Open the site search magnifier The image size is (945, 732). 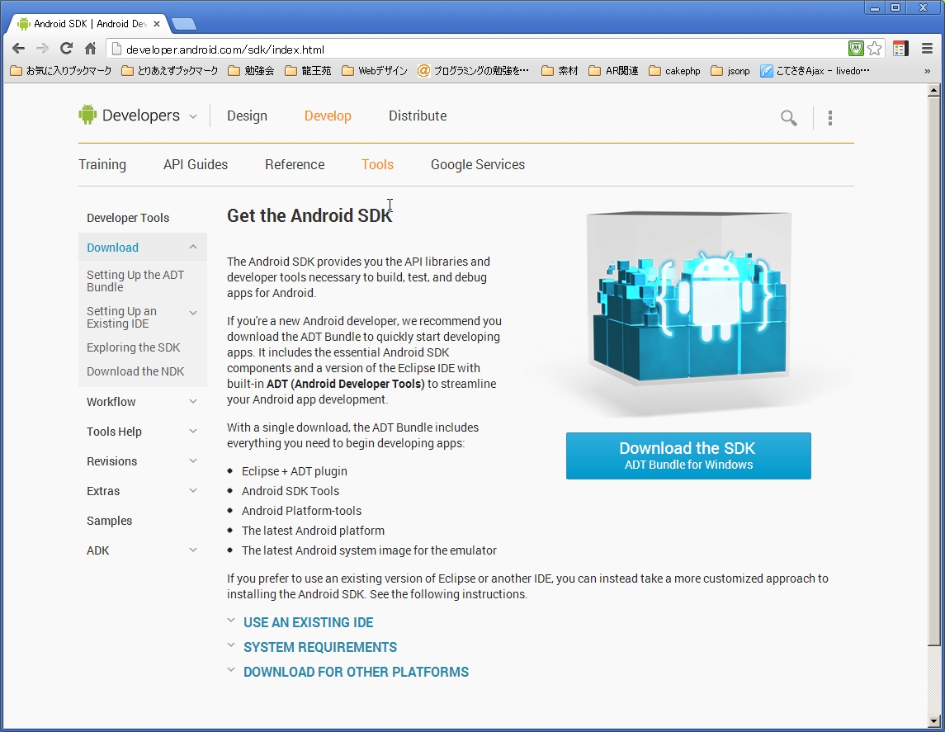pos(789,117)
